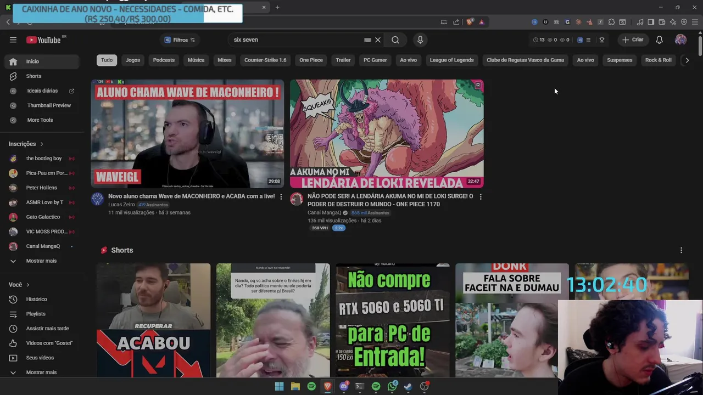
Task: Open the notifications bell
Action: click(x=659, y=39)
